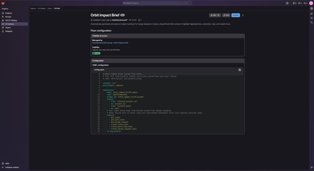The width and height of the screenshot is (314, 171).
Task: Click the config.yaml file name
Action: point(99,70)
